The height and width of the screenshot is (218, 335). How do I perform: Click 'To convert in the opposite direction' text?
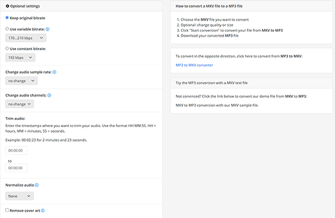point(239,56)
